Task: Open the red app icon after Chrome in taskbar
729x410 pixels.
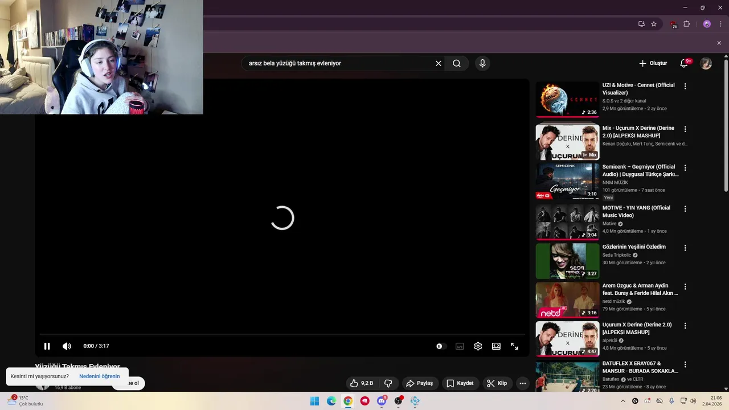Action: (x=365, y=401)
